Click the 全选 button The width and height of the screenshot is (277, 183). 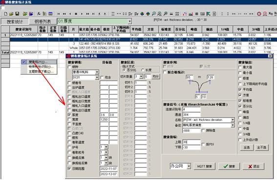pyautogui.click(x=247, y=147)
